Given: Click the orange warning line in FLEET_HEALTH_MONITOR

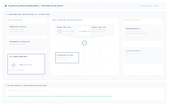Looking at the screenshot, I should pyautogui.click(x=134, y=32).
